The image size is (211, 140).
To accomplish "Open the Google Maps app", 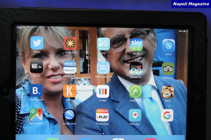I will tap(36, 114).
